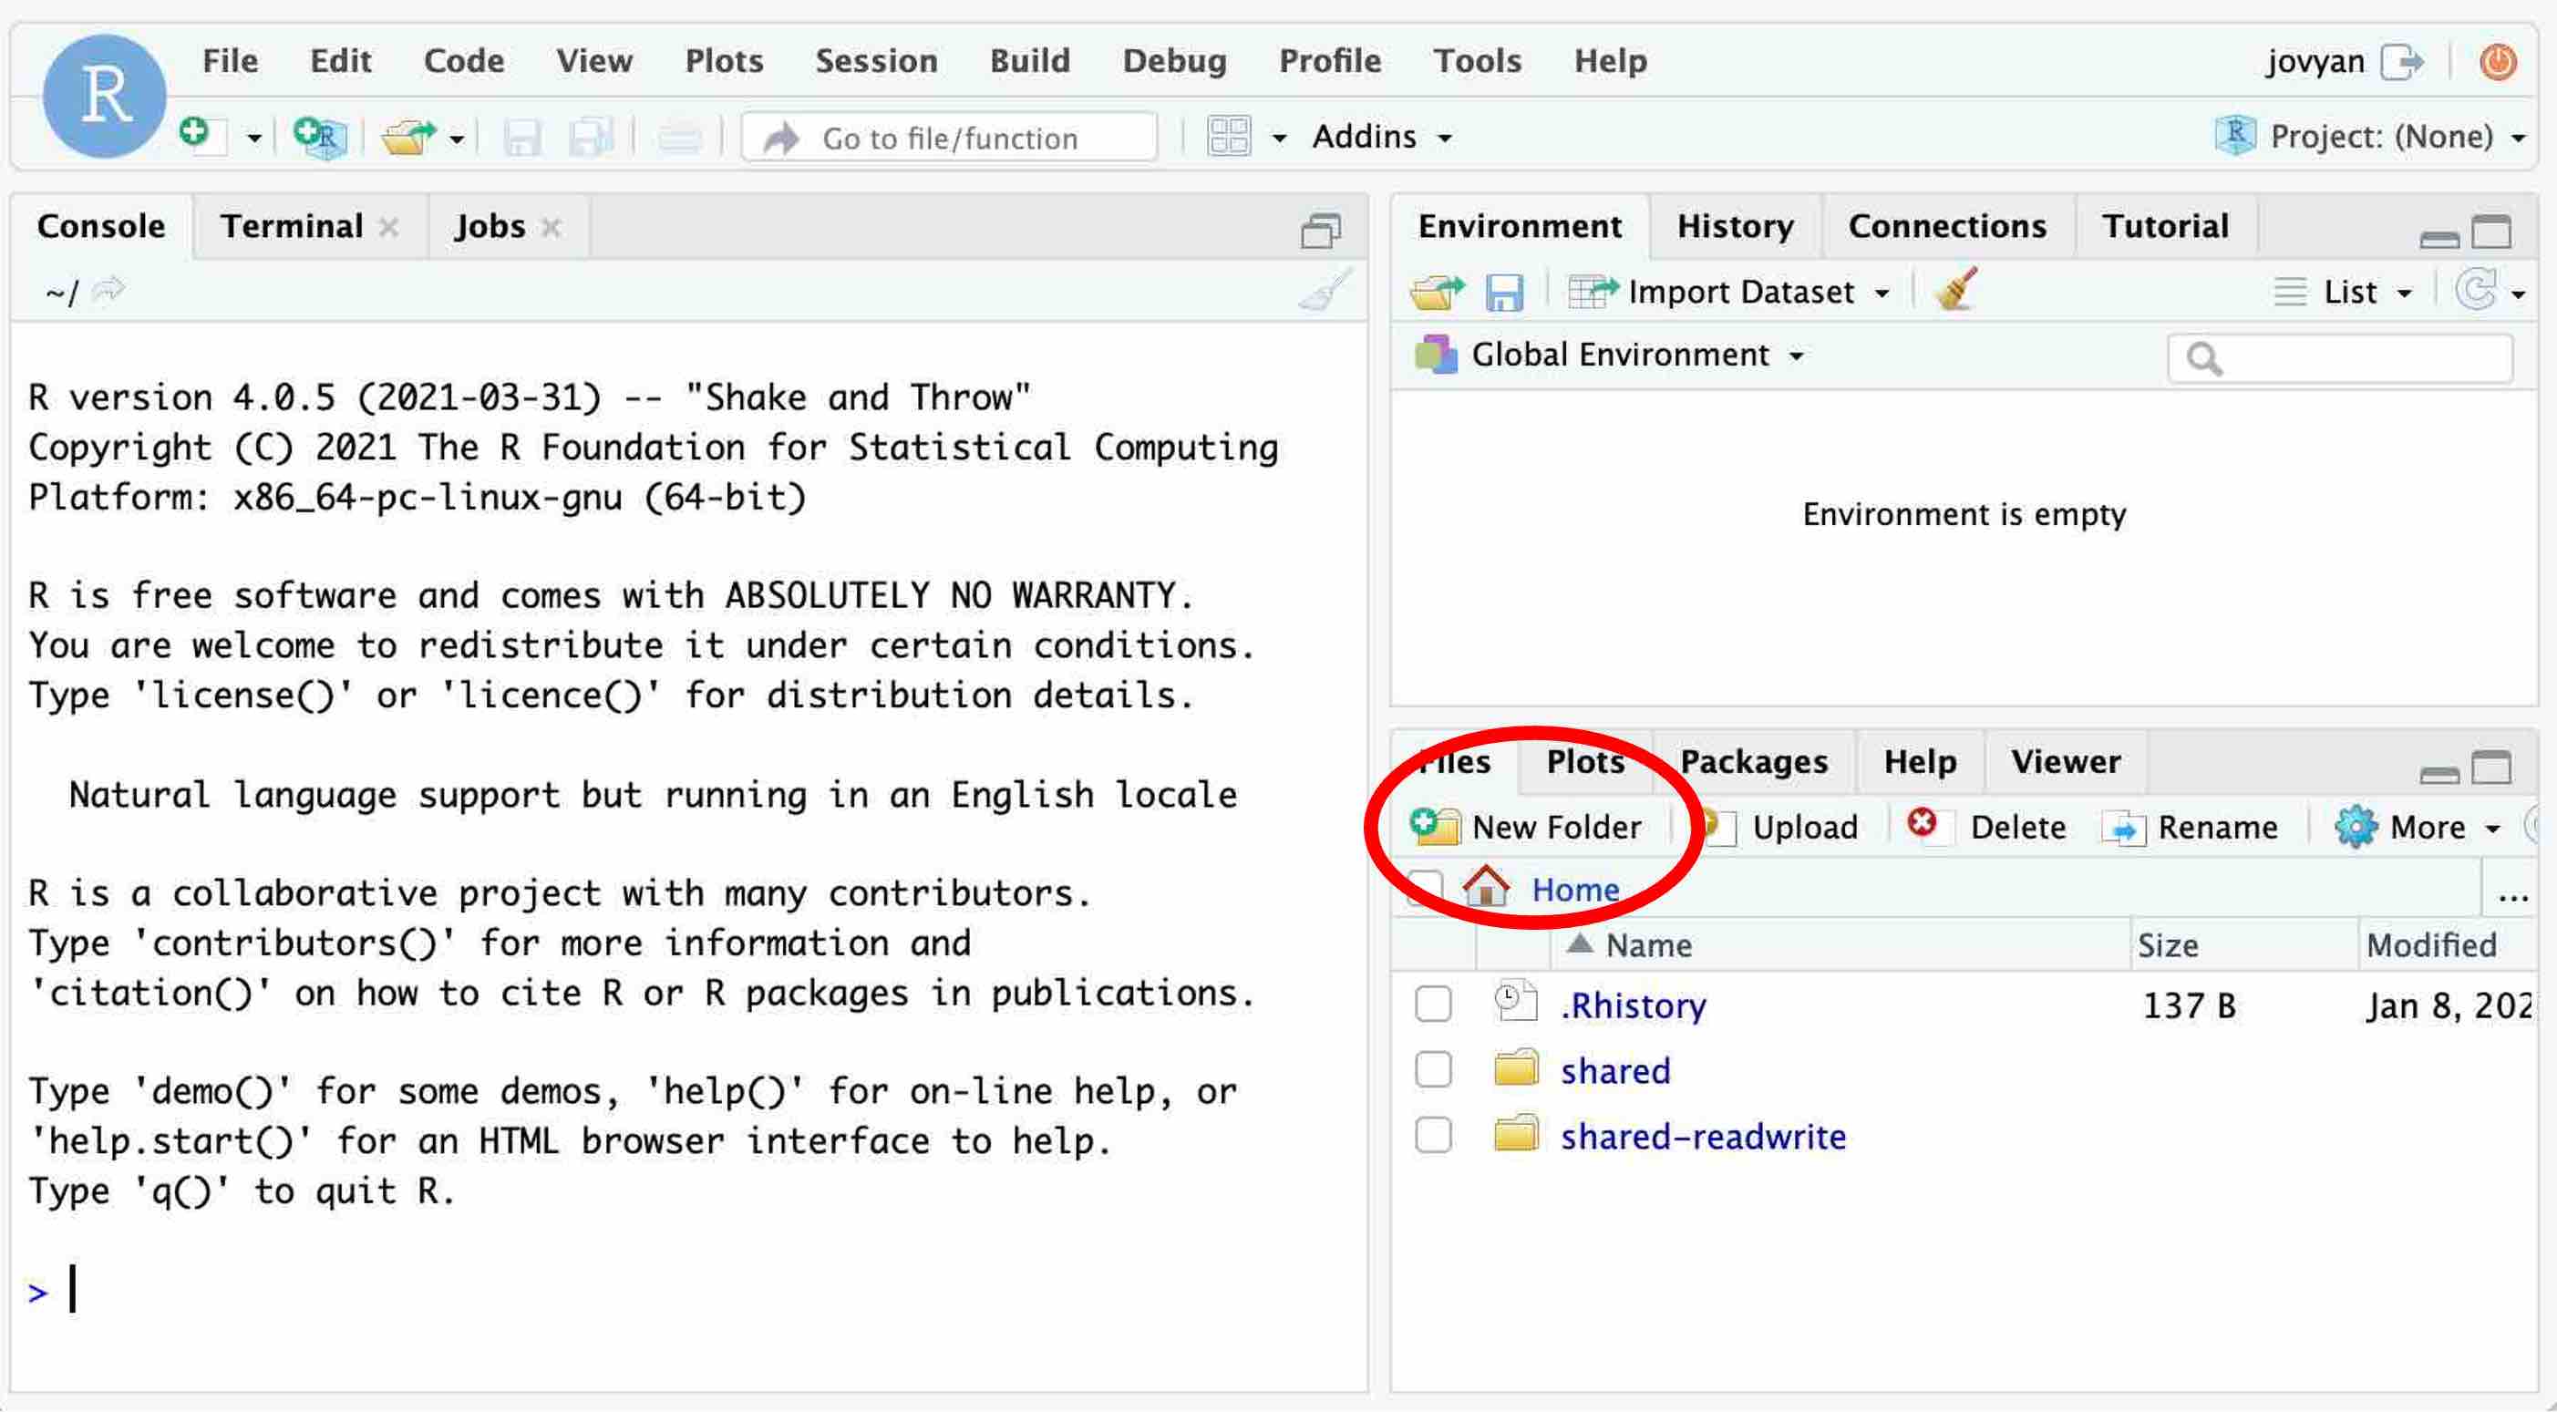Image resolution: width=2557 pixels, height=1412 pixels.
Task: Click the save document disk icon
Action: click(x=522, y=137)
